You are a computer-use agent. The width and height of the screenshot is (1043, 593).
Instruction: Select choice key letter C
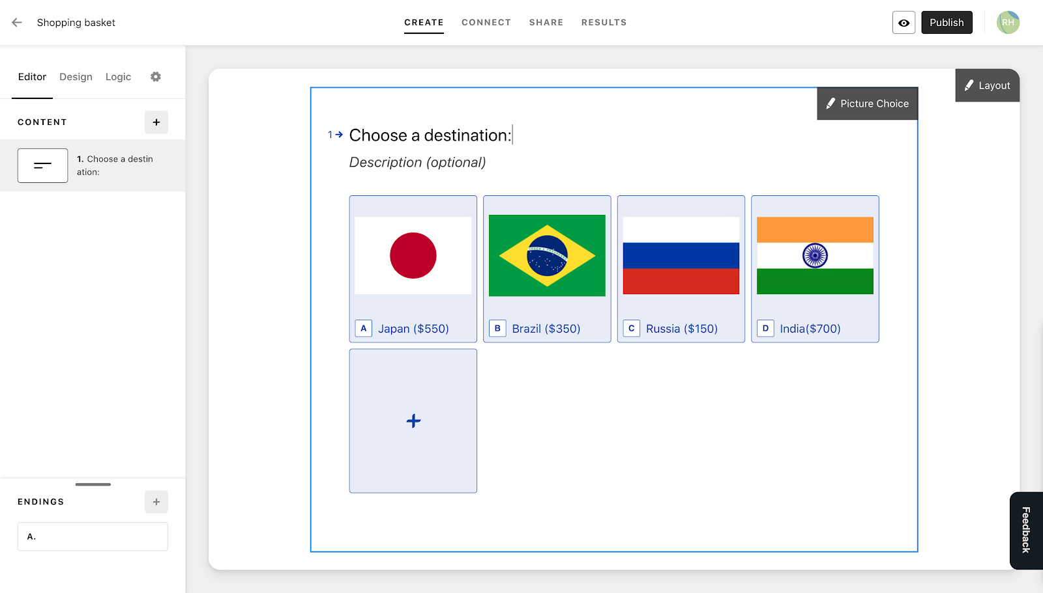(x=632, y=328)
